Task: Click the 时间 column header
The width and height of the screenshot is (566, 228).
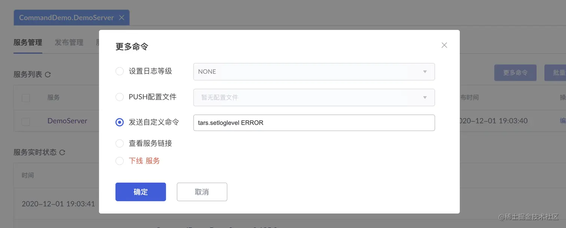Action: coord(28,175)
